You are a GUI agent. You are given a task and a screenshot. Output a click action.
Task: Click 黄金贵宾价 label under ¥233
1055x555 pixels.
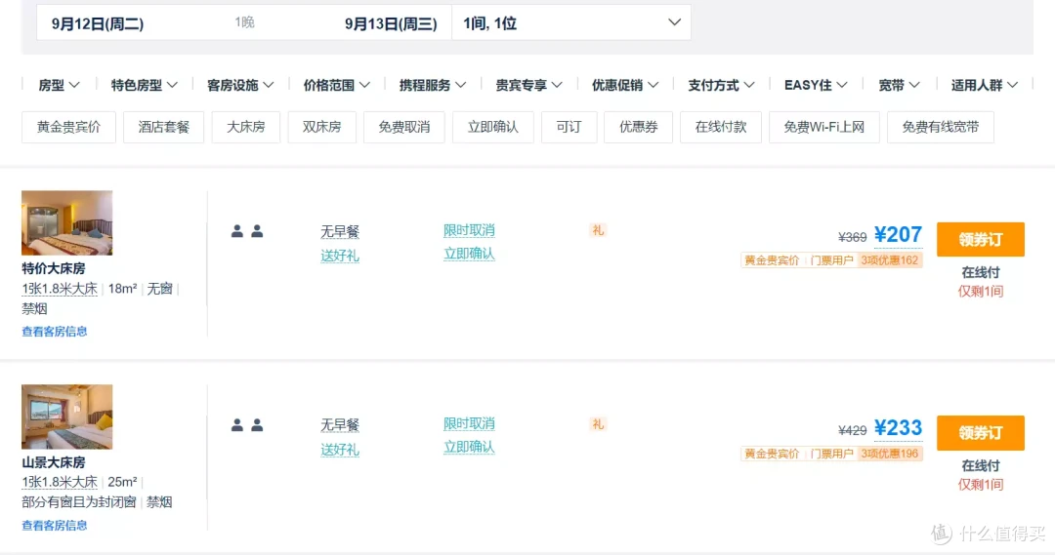772,454
